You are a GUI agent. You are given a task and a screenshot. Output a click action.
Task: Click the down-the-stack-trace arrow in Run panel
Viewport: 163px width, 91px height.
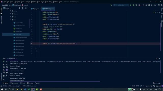coord(7,64)
